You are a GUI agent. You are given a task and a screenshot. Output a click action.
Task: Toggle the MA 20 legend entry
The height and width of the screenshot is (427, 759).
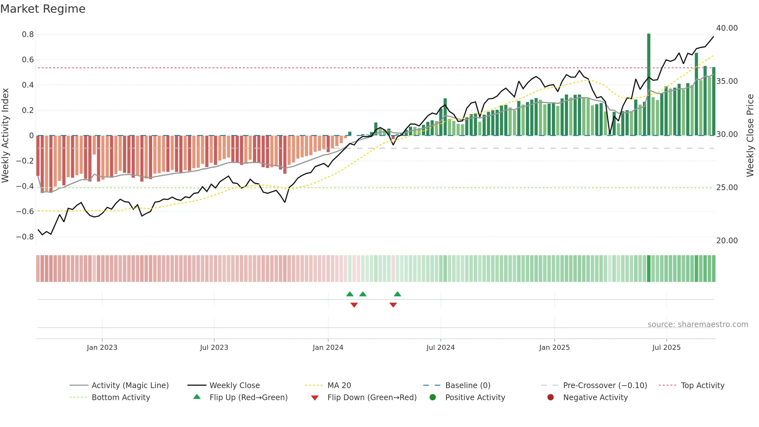pos(328,385)
